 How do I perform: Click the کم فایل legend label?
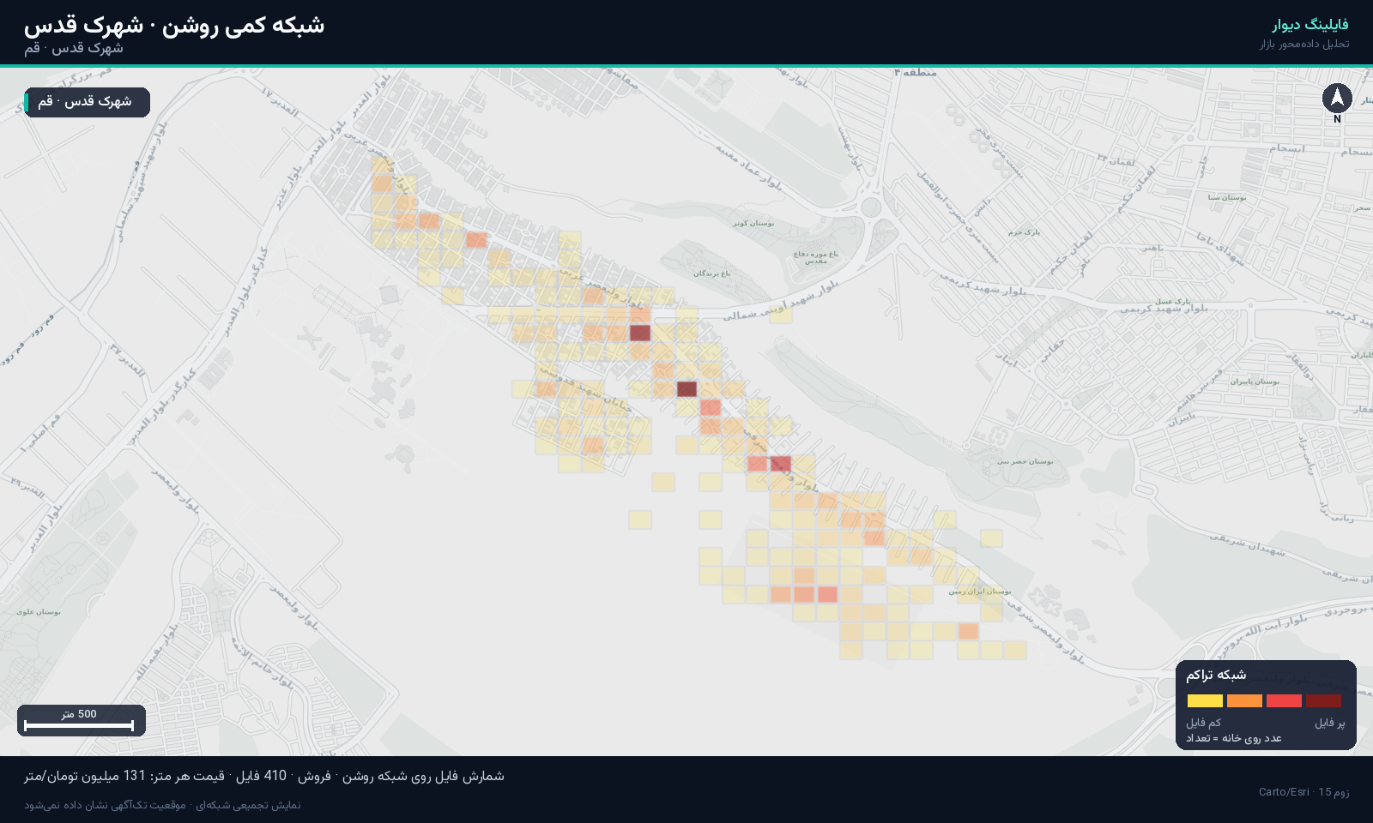click(1203, 723)
